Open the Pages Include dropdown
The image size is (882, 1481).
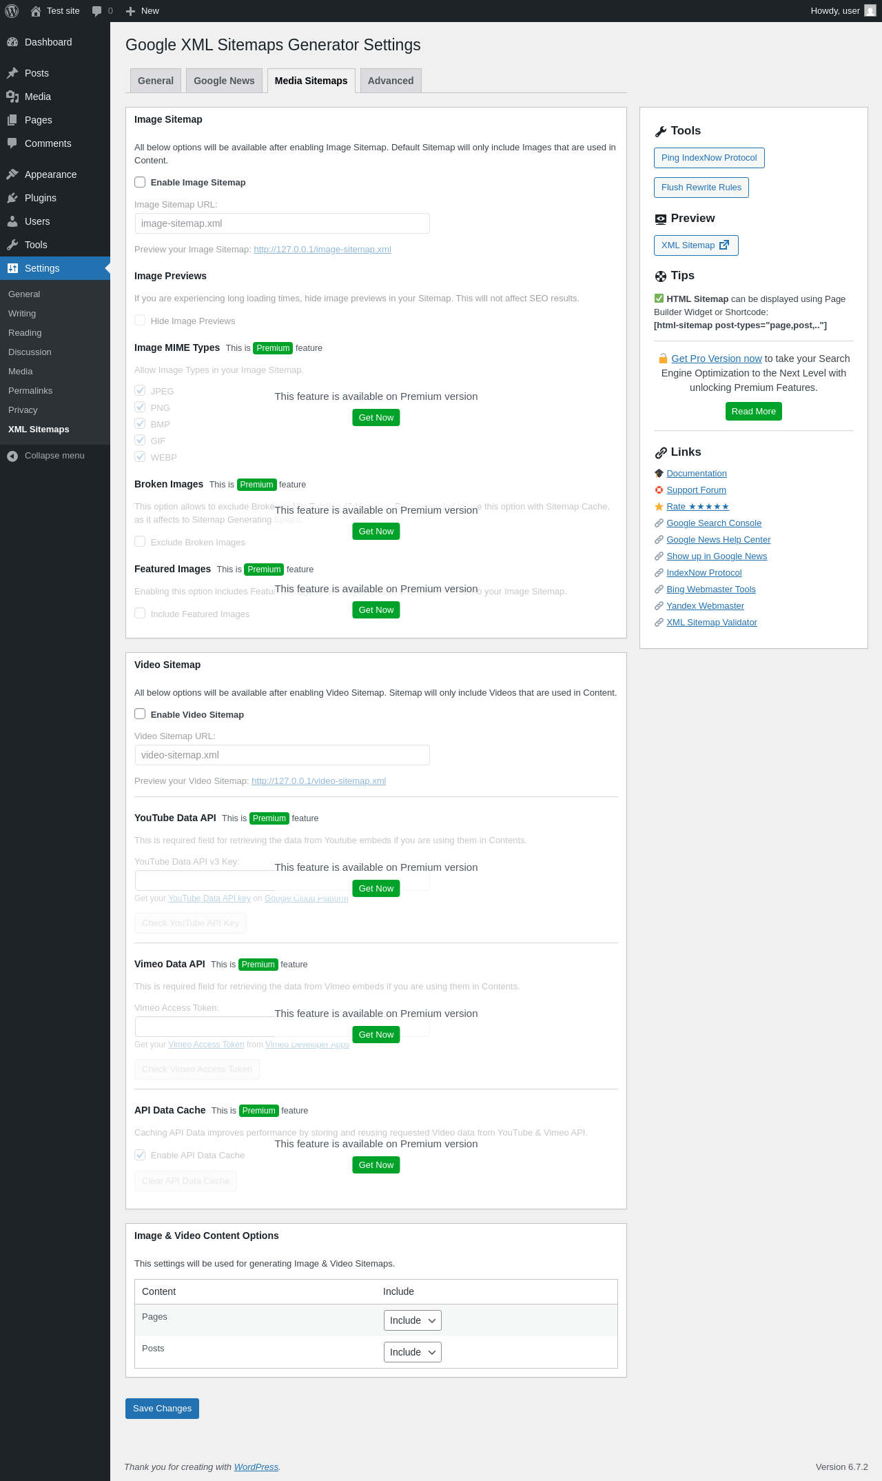[x=412, y=1320]
